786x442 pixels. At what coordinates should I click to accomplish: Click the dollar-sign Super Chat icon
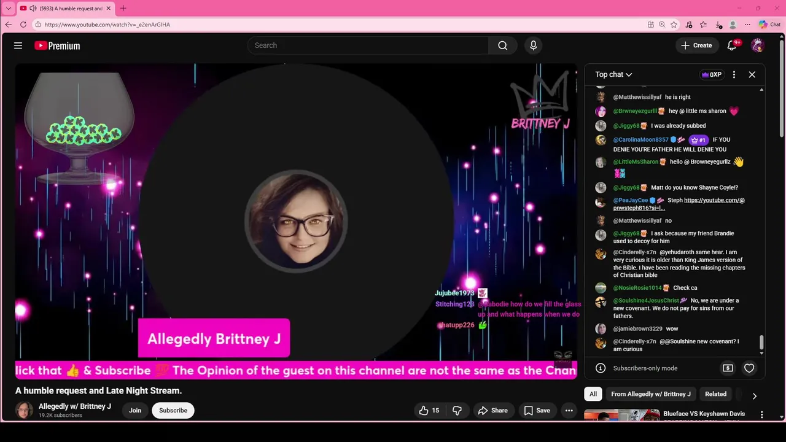(x=728, y=368)
